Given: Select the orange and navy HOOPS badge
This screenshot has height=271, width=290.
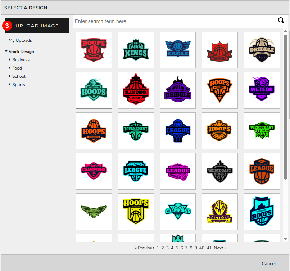Looking at the screenshot, I should point(94,131).
